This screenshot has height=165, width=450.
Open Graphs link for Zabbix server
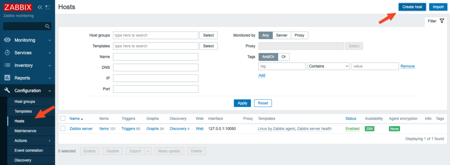point(152,129)
